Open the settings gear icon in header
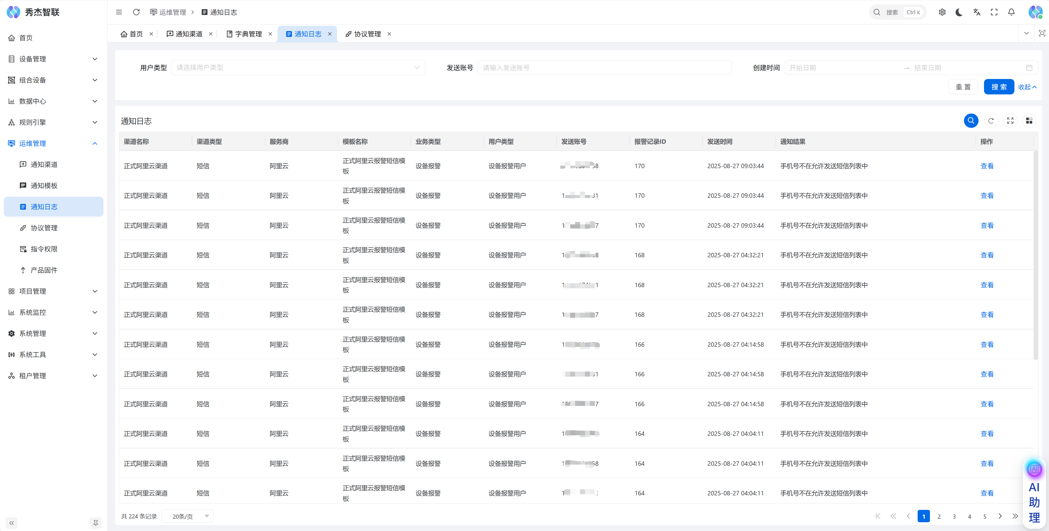The image size is (1049, 531). (x=942, y=12)
